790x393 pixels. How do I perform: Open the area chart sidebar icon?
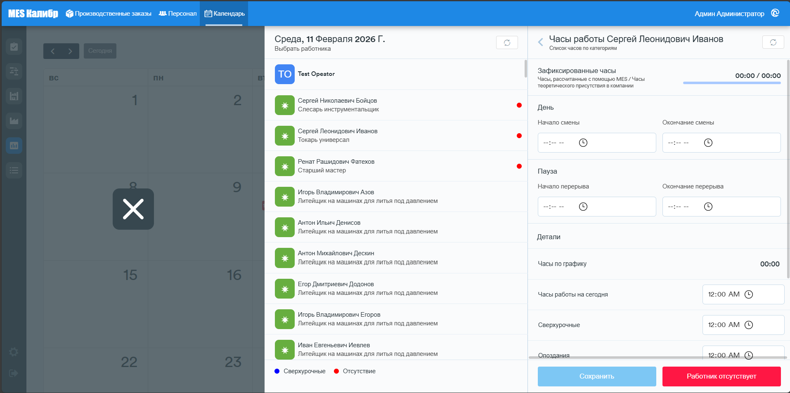(14, 121)
